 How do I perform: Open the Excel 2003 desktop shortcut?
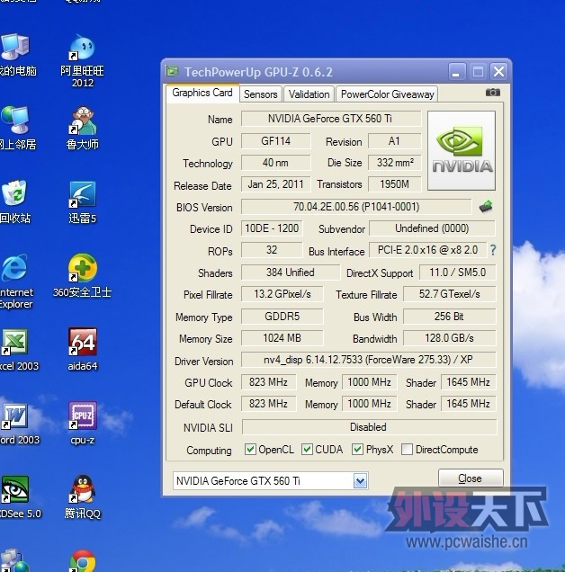pos(17,350)
